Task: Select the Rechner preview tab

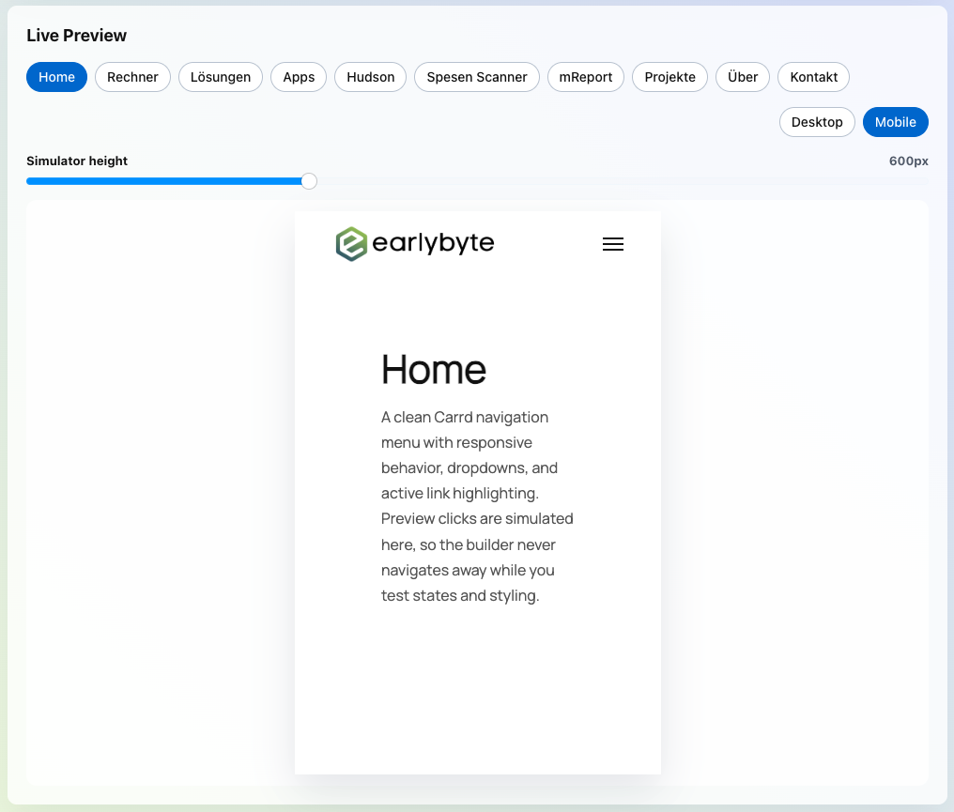Action: coord(132,77)
